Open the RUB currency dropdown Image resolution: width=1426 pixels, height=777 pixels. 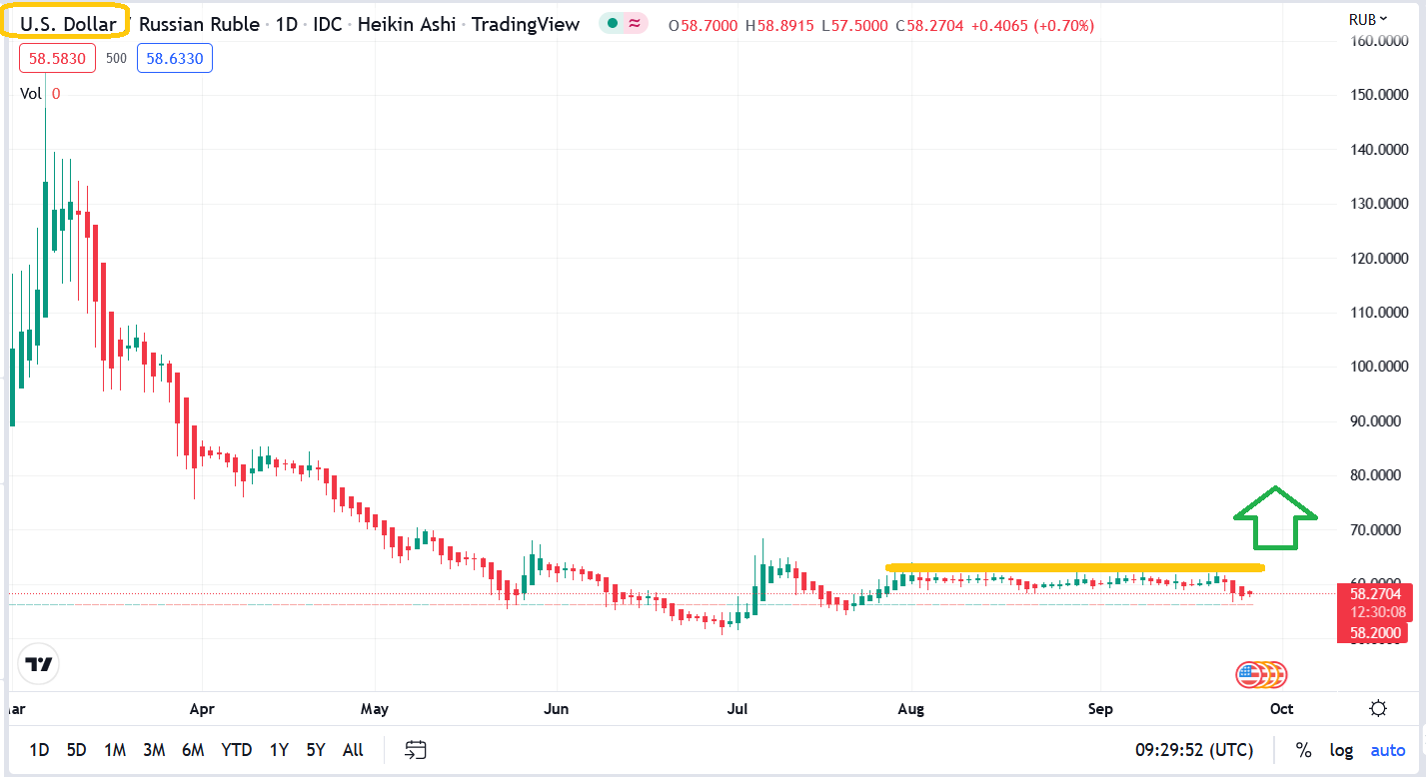[1368, 19]
